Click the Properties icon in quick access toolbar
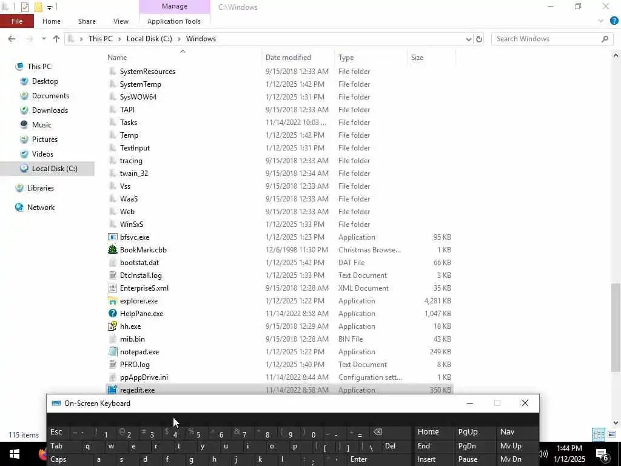Screen dimensions: 621x466 (24, 7)
